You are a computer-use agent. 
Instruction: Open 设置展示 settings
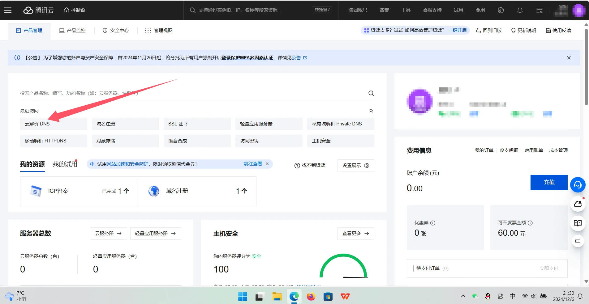[x=356, y=165]
